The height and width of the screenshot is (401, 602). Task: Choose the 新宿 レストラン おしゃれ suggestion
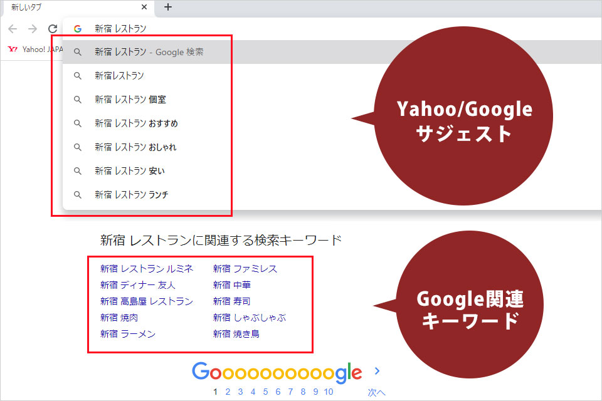click(x=135, y=147)
